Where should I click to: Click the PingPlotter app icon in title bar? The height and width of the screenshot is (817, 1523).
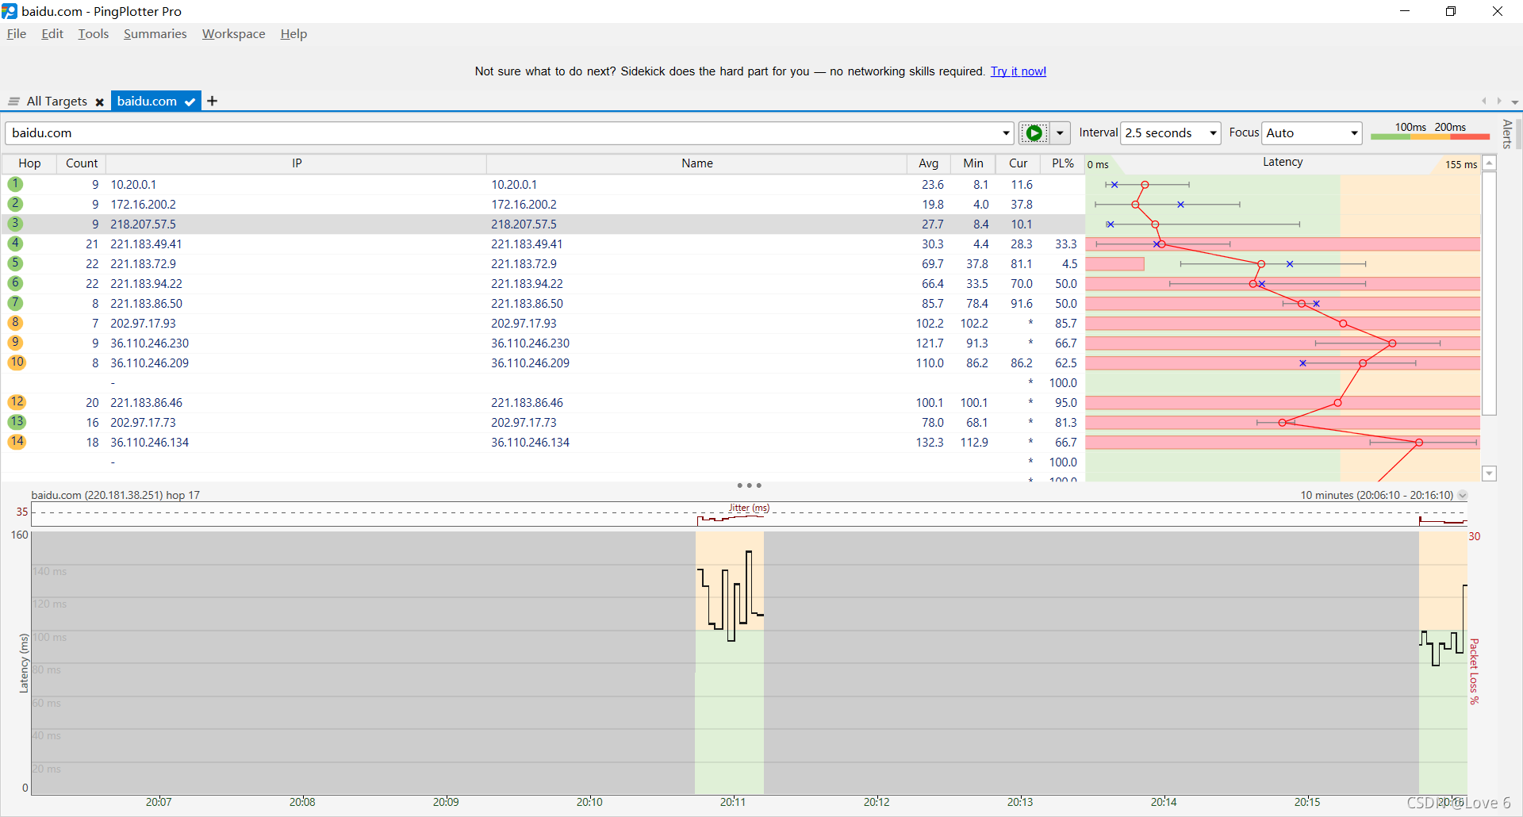click(10, 11)
